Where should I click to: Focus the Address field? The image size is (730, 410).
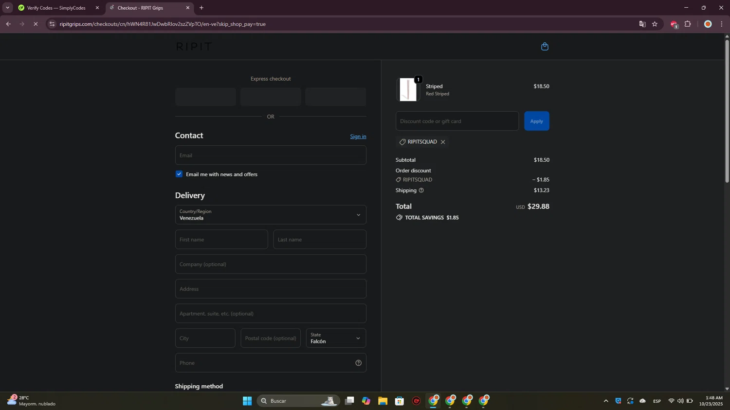pos(271,289)
